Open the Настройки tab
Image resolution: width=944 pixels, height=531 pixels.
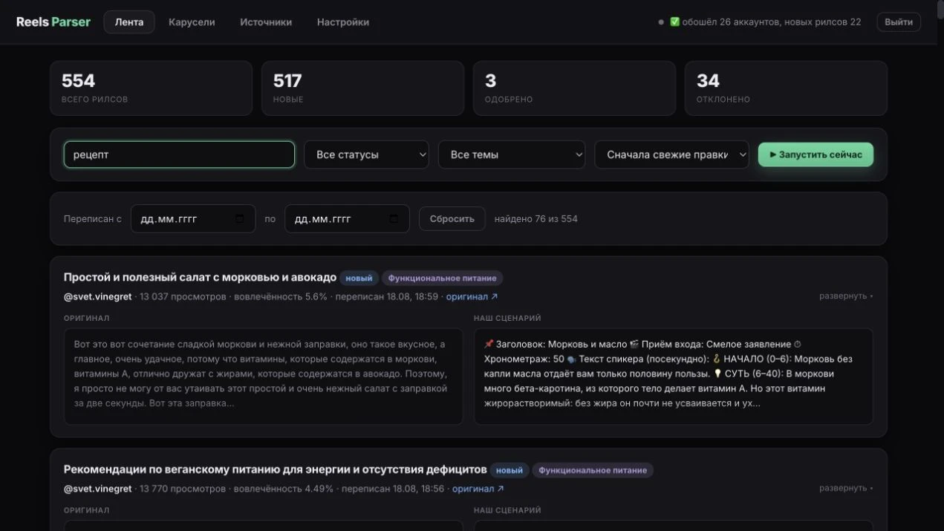(343, 22)
